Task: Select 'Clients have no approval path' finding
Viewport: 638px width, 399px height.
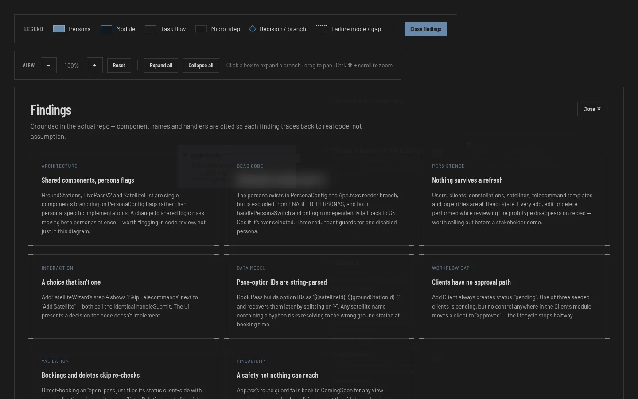Action: 514,297
